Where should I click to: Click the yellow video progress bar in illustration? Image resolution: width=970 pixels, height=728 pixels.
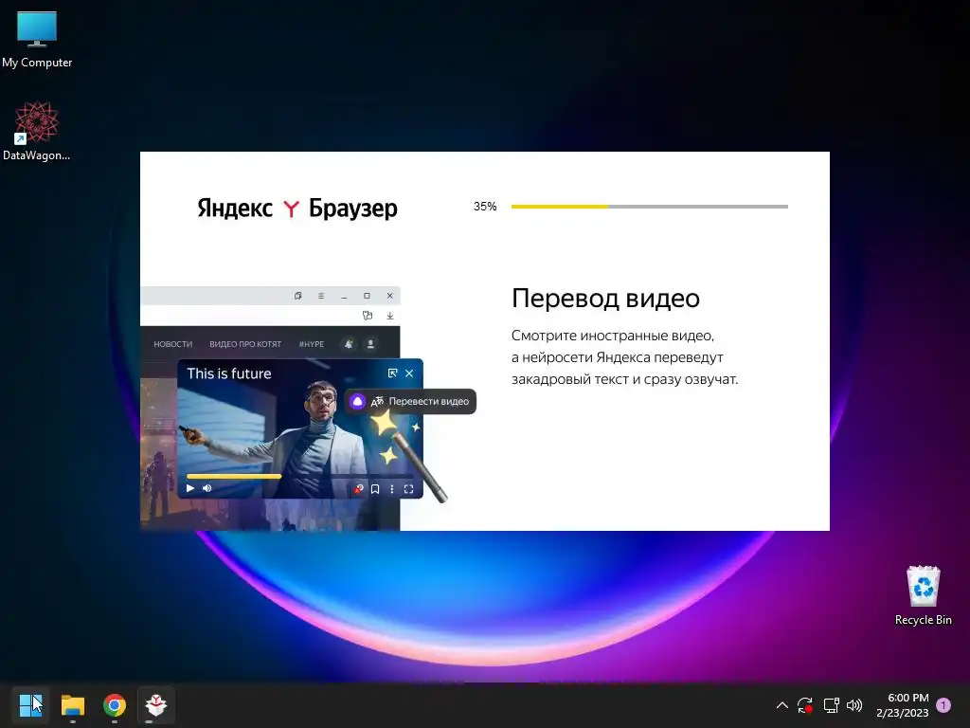(x=234, y=476)
